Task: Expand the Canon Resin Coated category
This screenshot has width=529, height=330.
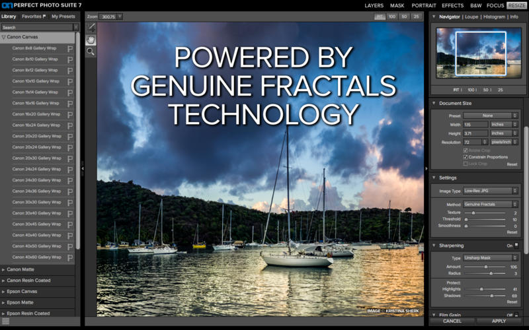Action: point(3,280)
